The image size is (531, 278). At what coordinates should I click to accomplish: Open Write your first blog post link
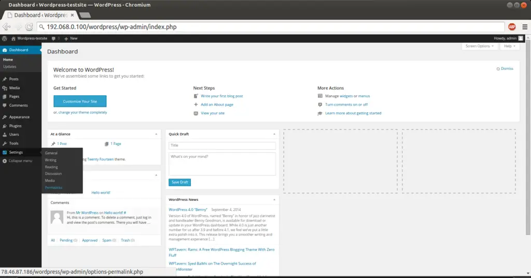click(222, 96)
